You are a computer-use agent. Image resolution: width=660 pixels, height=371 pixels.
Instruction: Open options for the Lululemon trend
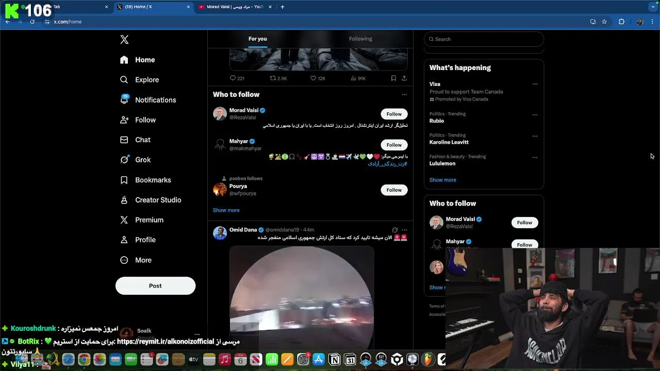pos(535,158)
